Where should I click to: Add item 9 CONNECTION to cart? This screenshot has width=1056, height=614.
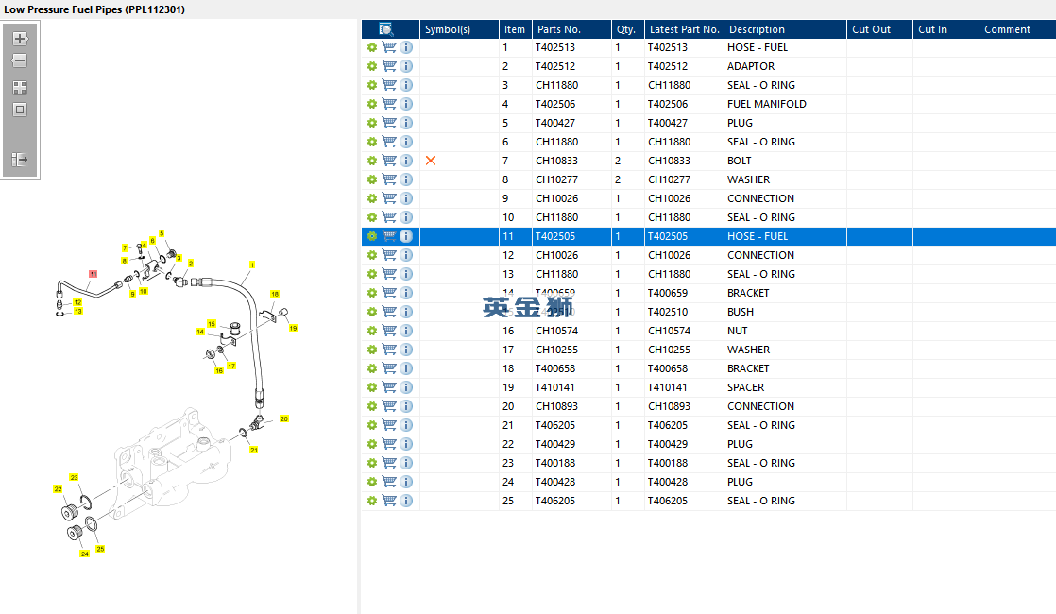point(388,198)
